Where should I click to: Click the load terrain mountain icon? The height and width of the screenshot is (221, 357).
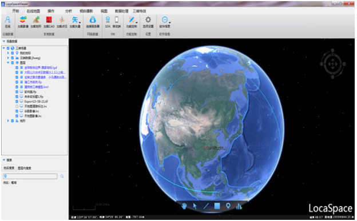click(36, 20)
